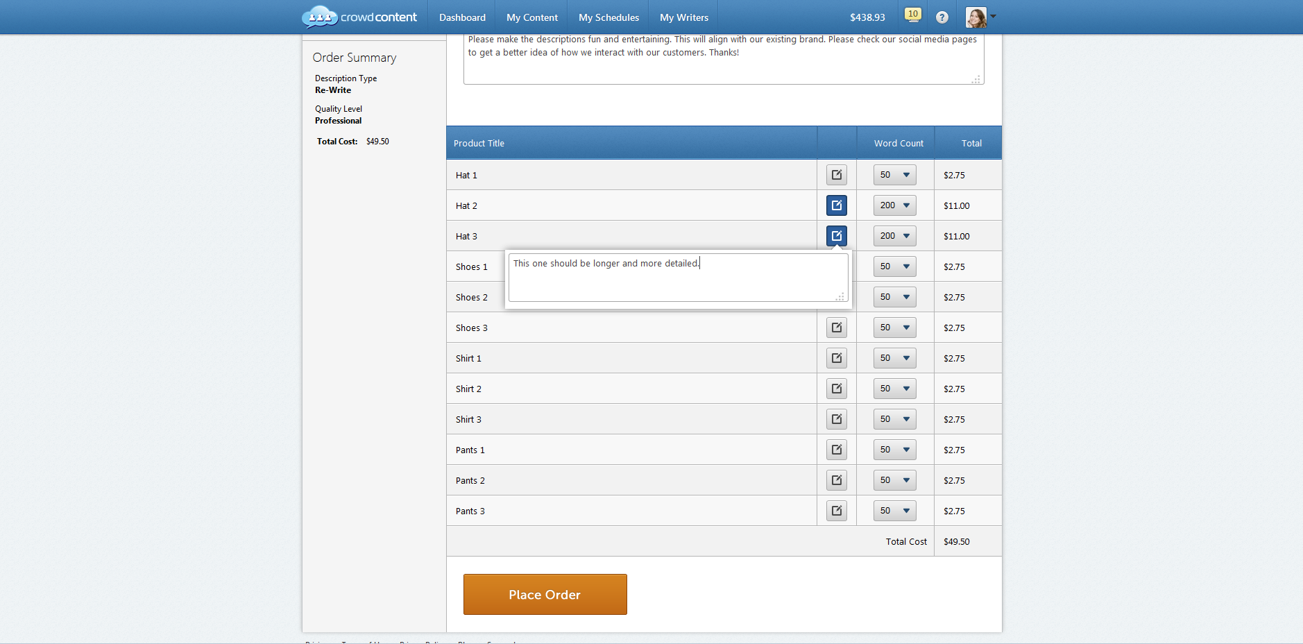Add a note to Shirt 2
Viewport: 1303px width, 644px height.
836,389
